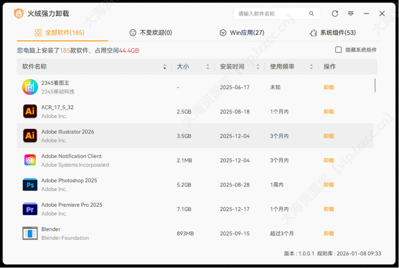This screenshot has width=399, height=268.
Task: Click install date 2025-09-15
Action: pos(235,234)
